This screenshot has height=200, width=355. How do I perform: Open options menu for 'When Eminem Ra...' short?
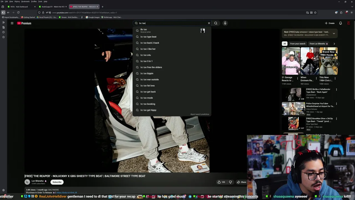click(316, 78)
